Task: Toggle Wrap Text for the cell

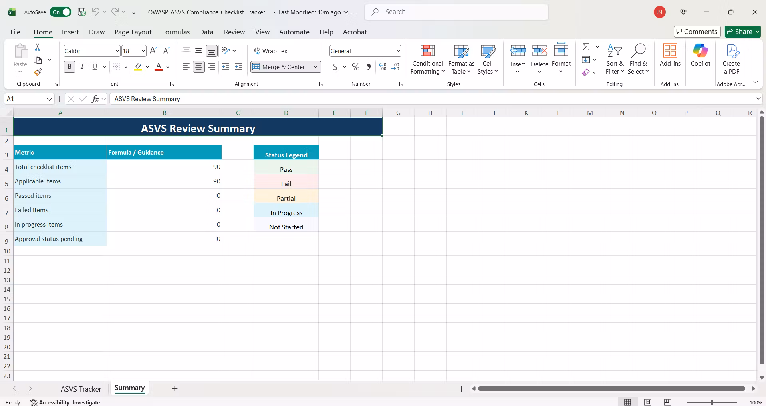Action: [271, 51]
